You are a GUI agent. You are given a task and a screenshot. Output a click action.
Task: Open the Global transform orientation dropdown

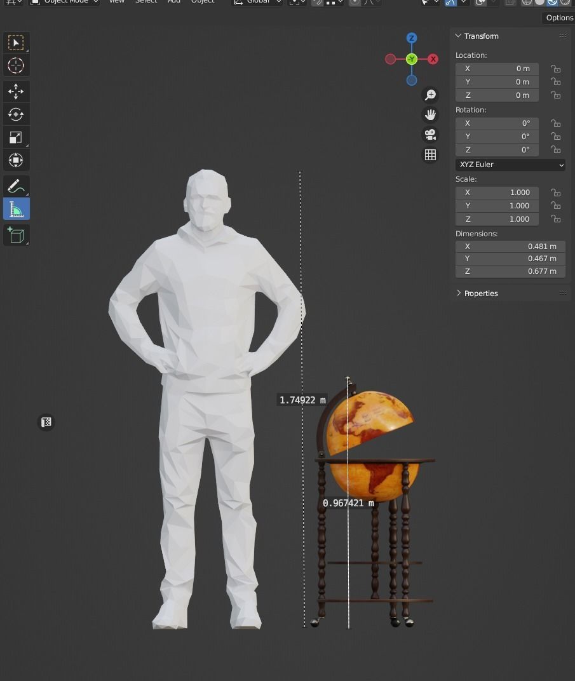coord(257,2)
